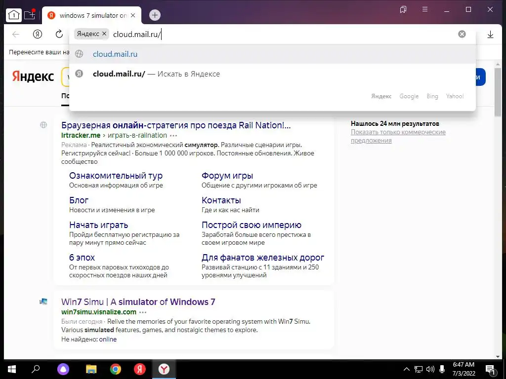
Task: Open the tab groups icon with red dot
Action: point(30,15)
